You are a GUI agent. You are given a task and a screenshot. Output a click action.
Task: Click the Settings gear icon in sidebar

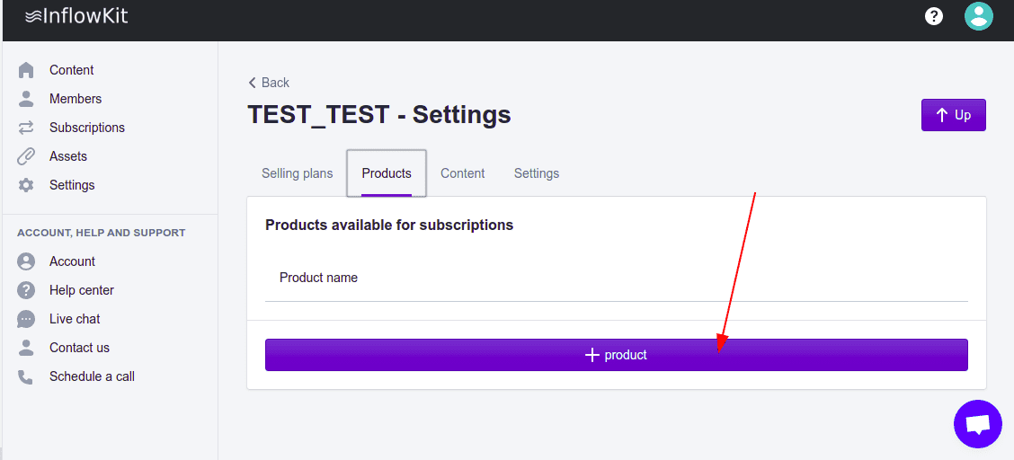[x=26, y=185]
